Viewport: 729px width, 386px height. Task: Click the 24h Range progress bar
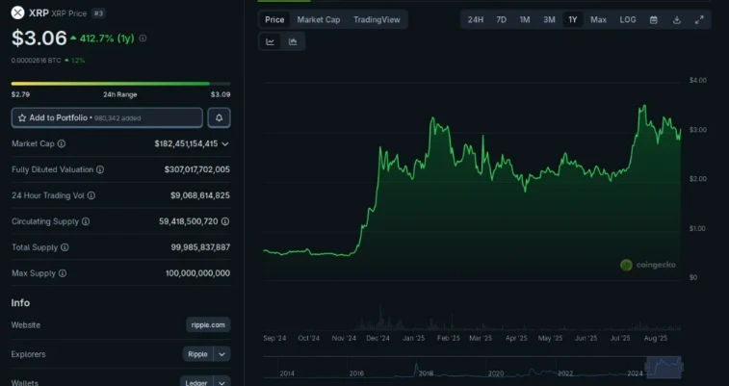pos(121,84)
